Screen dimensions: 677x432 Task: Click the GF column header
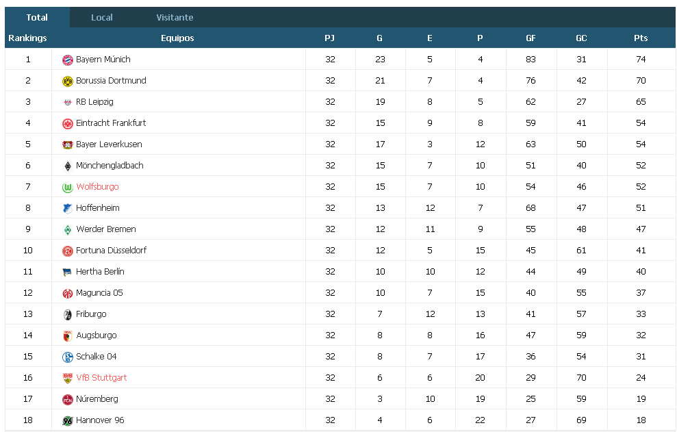pyautogui.click(x=531, y=38)
